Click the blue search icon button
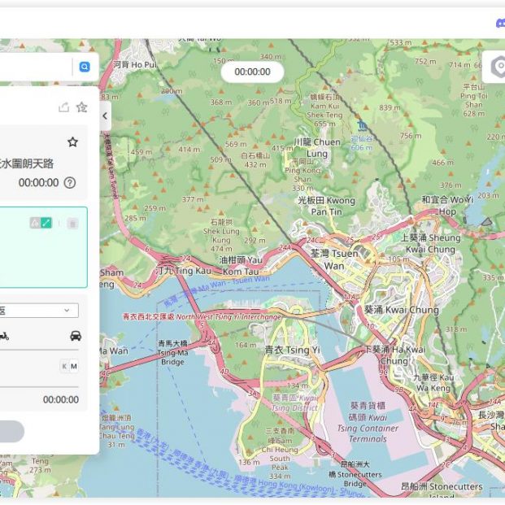 coord(85,67)
